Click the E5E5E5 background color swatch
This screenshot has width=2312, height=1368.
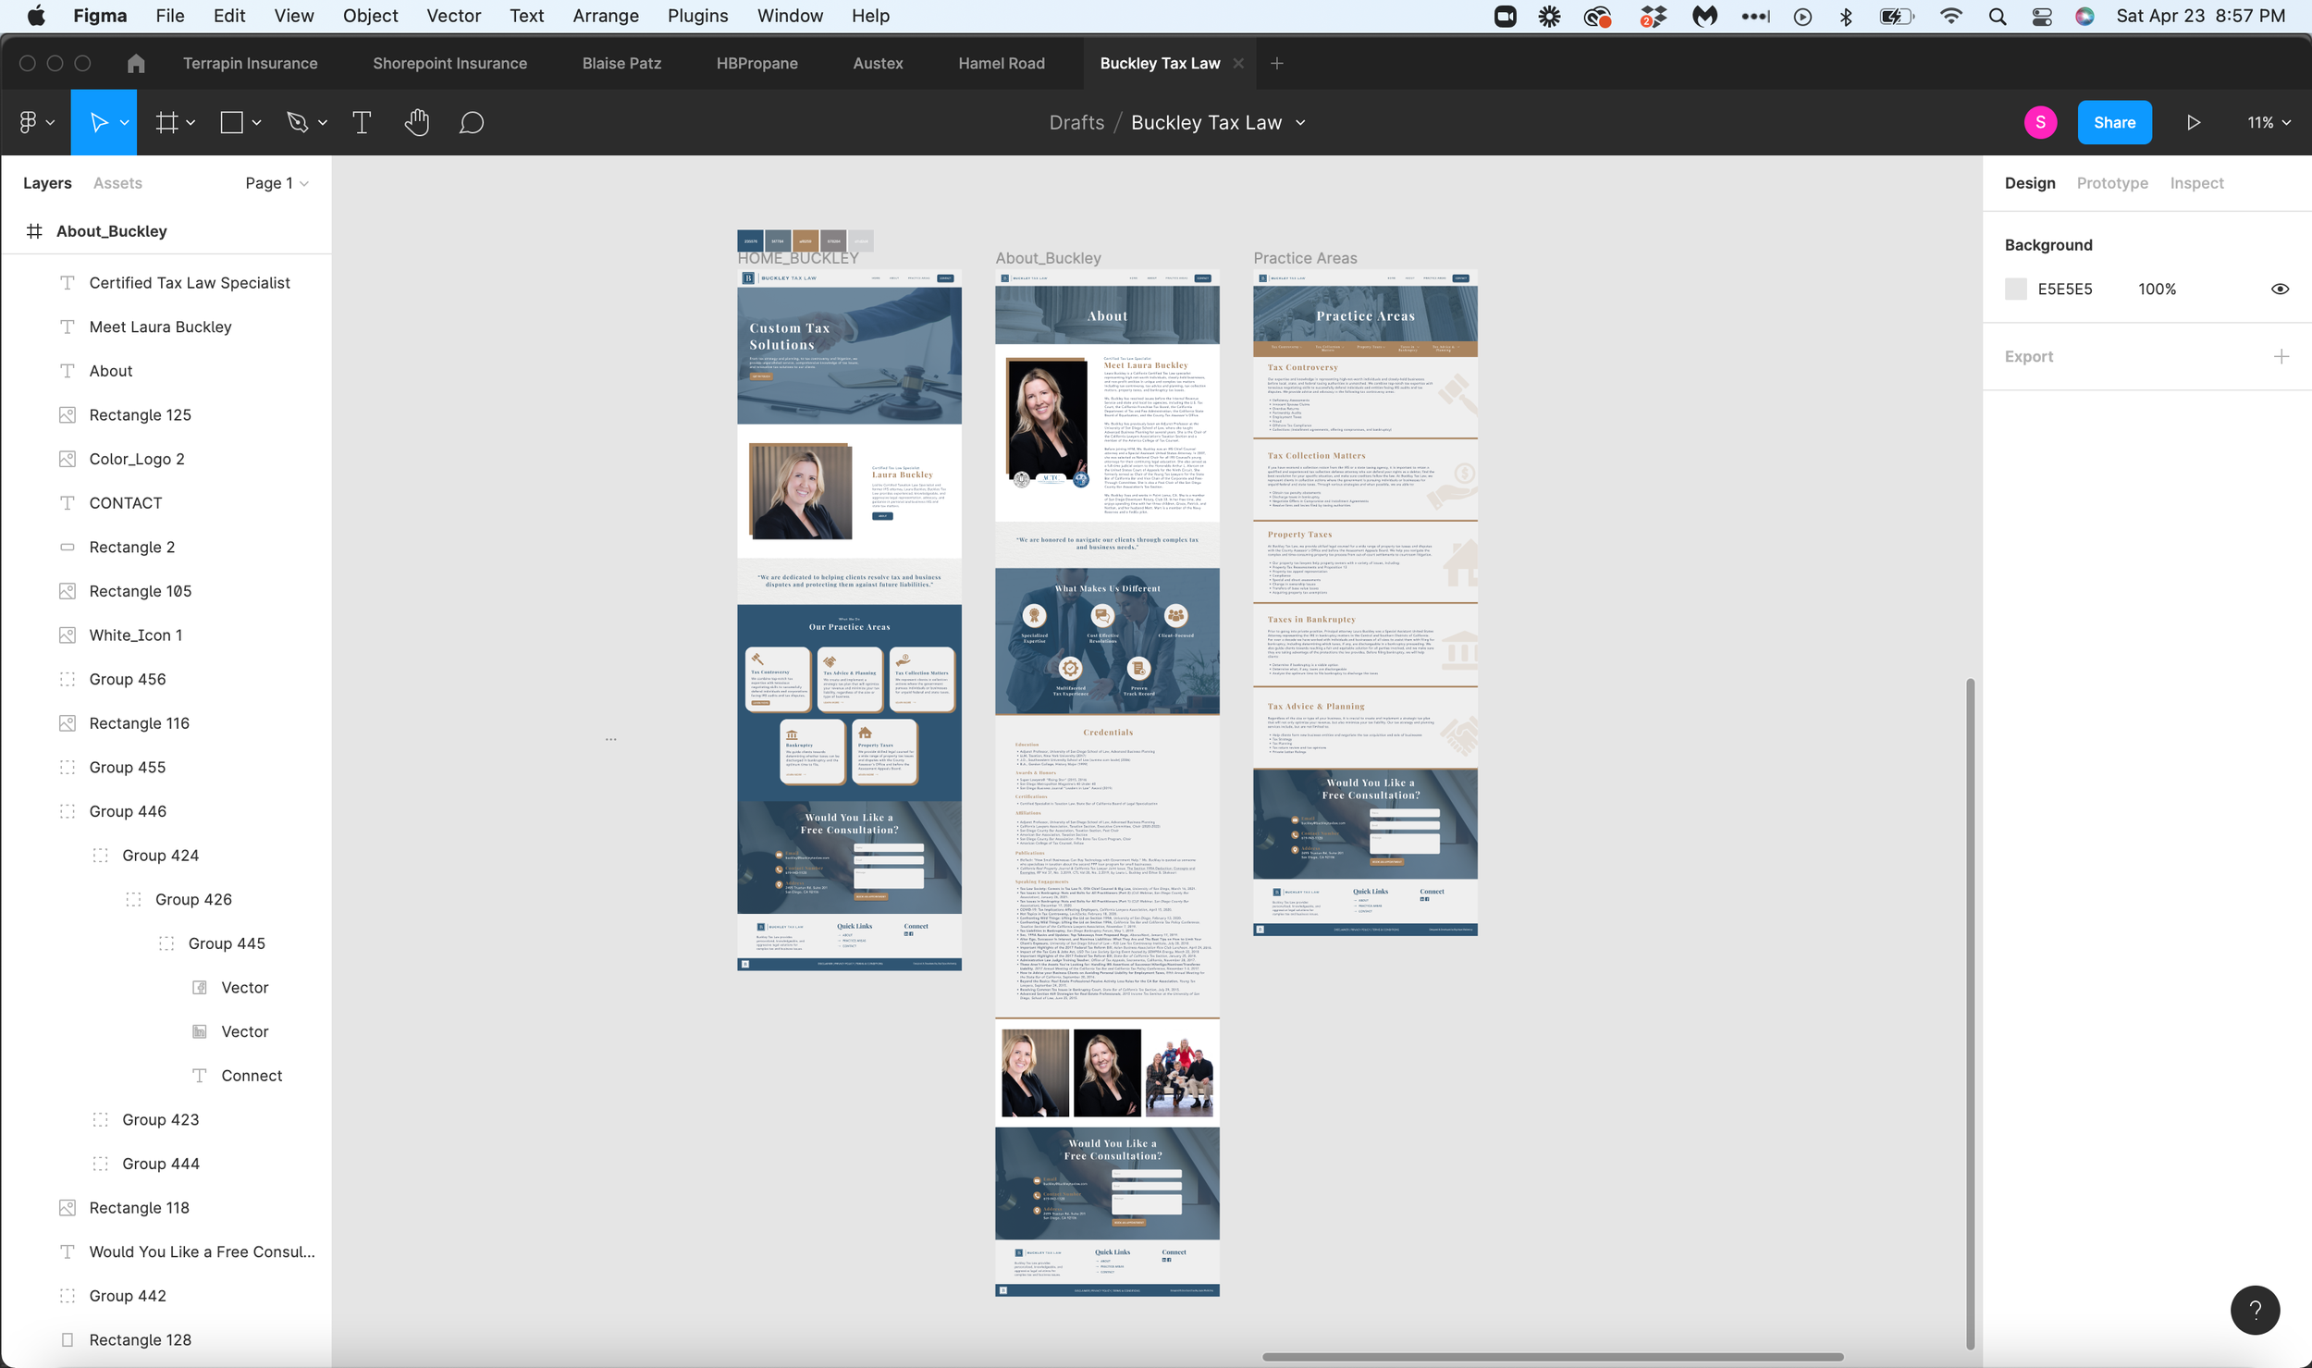pyautogui.click(x=2016, y=289)
